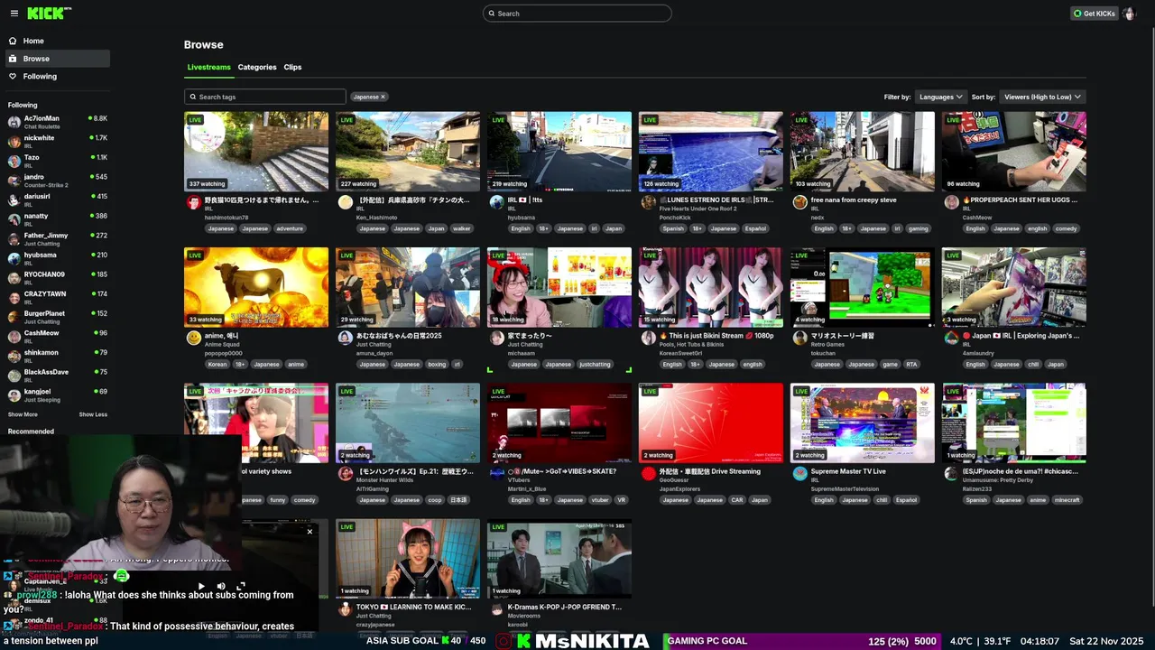
Task: Open the Languages filter dropdown
Action: (x=941, y=97)
